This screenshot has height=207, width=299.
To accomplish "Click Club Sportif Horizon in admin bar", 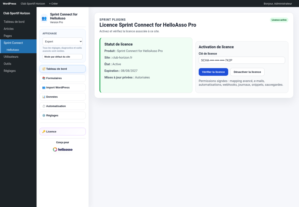I will coord(33,3).
